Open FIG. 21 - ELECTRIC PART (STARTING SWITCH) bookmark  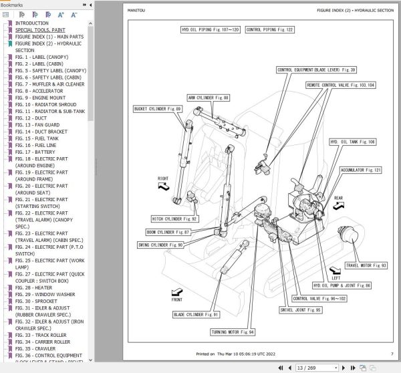tap(41, 203)
